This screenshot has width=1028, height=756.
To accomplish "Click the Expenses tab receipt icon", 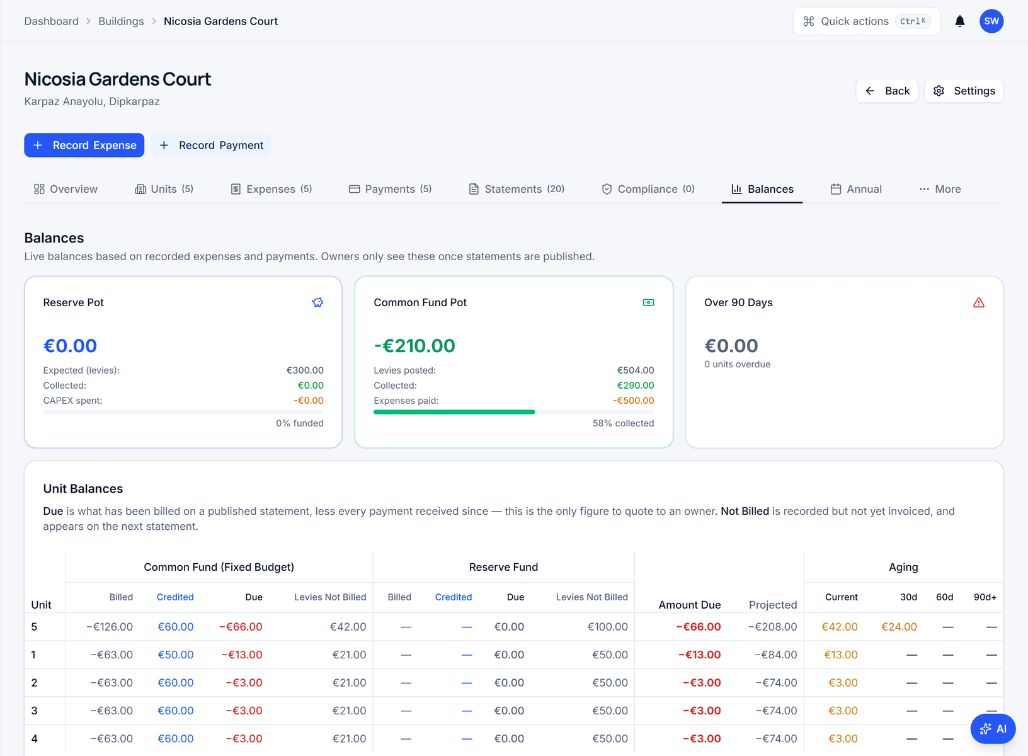I will 236,189.
